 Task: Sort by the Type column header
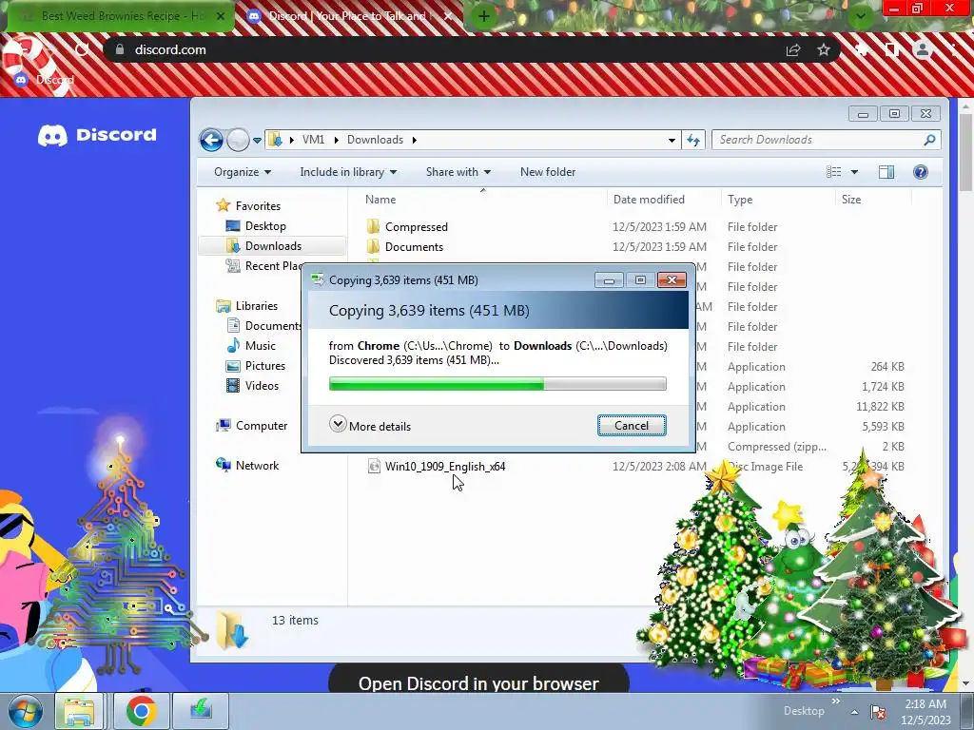pos(740,200)
